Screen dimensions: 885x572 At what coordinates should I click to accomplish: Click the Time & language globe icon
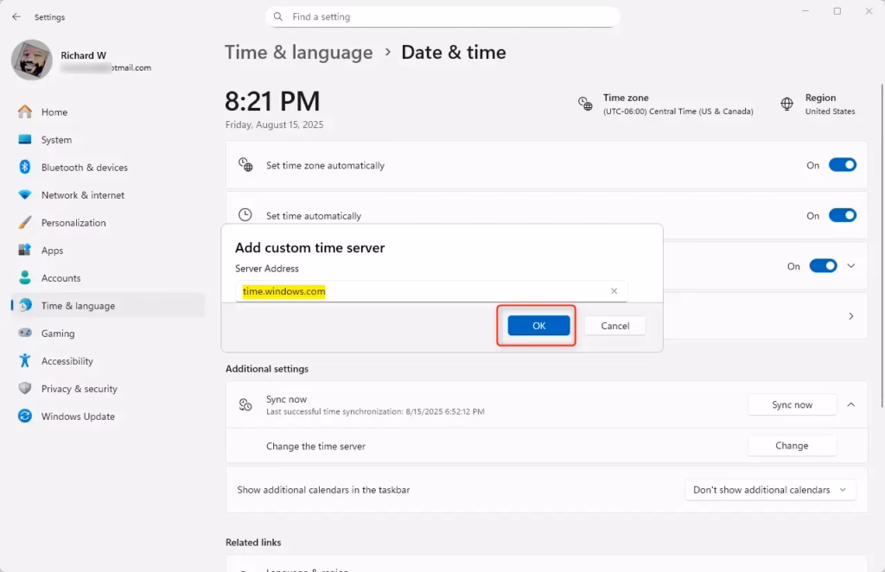[25, 305]
